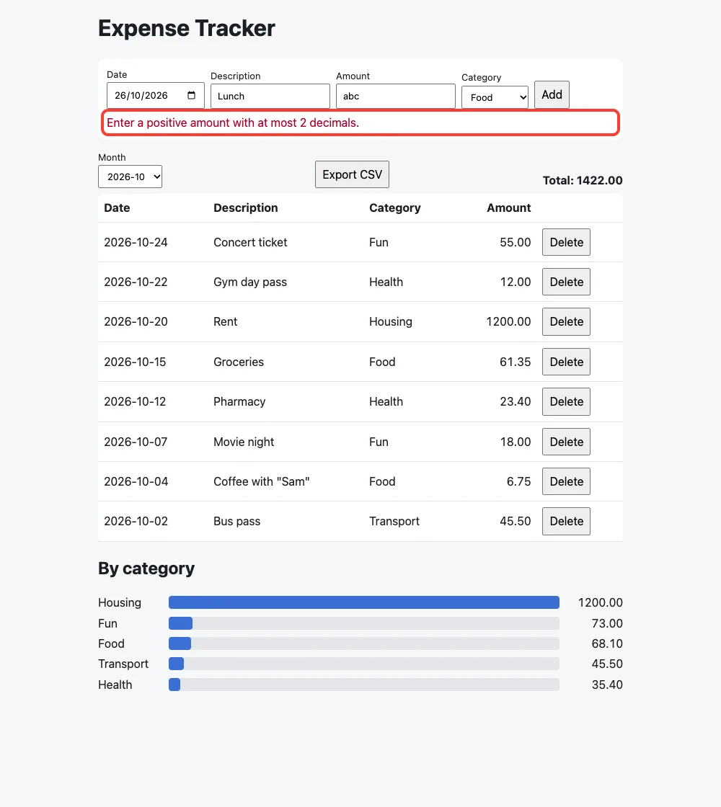The height and width of the screenshot is (807, 721).
Task: Click the Total: 1422.00 text
Action: tap(583, 181)
